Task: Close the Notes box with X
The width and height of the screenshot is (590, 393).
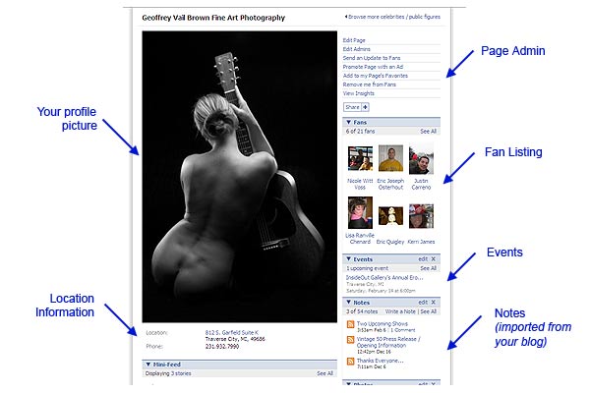Action: tap(434, 303)
